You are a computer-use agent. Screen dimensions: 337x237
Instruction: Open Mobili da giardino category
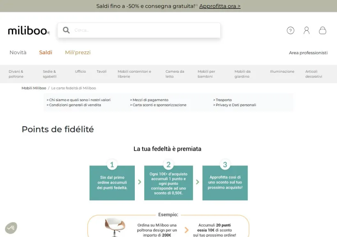click(242, 74)
